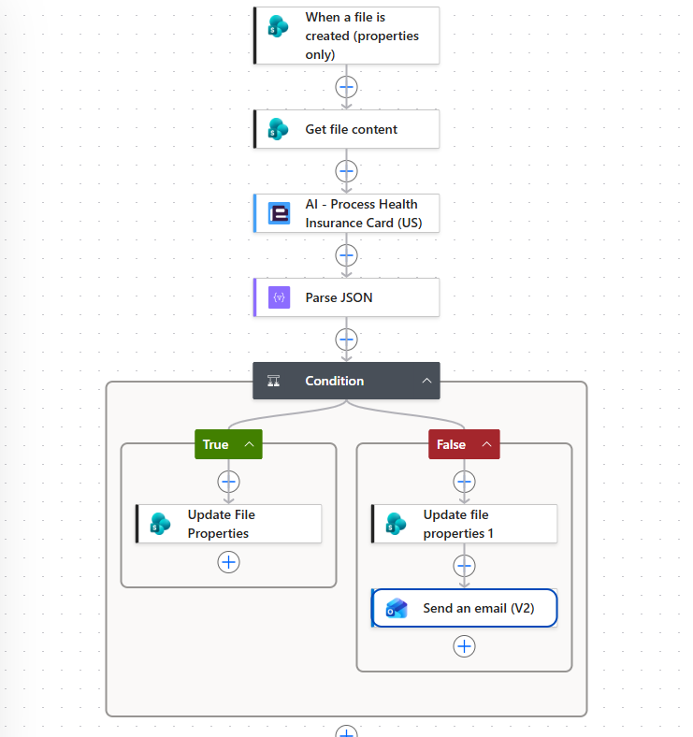The image size is (693, 737).
Task: Add an action at top of True branch
Action: click(x=228, y=482)
